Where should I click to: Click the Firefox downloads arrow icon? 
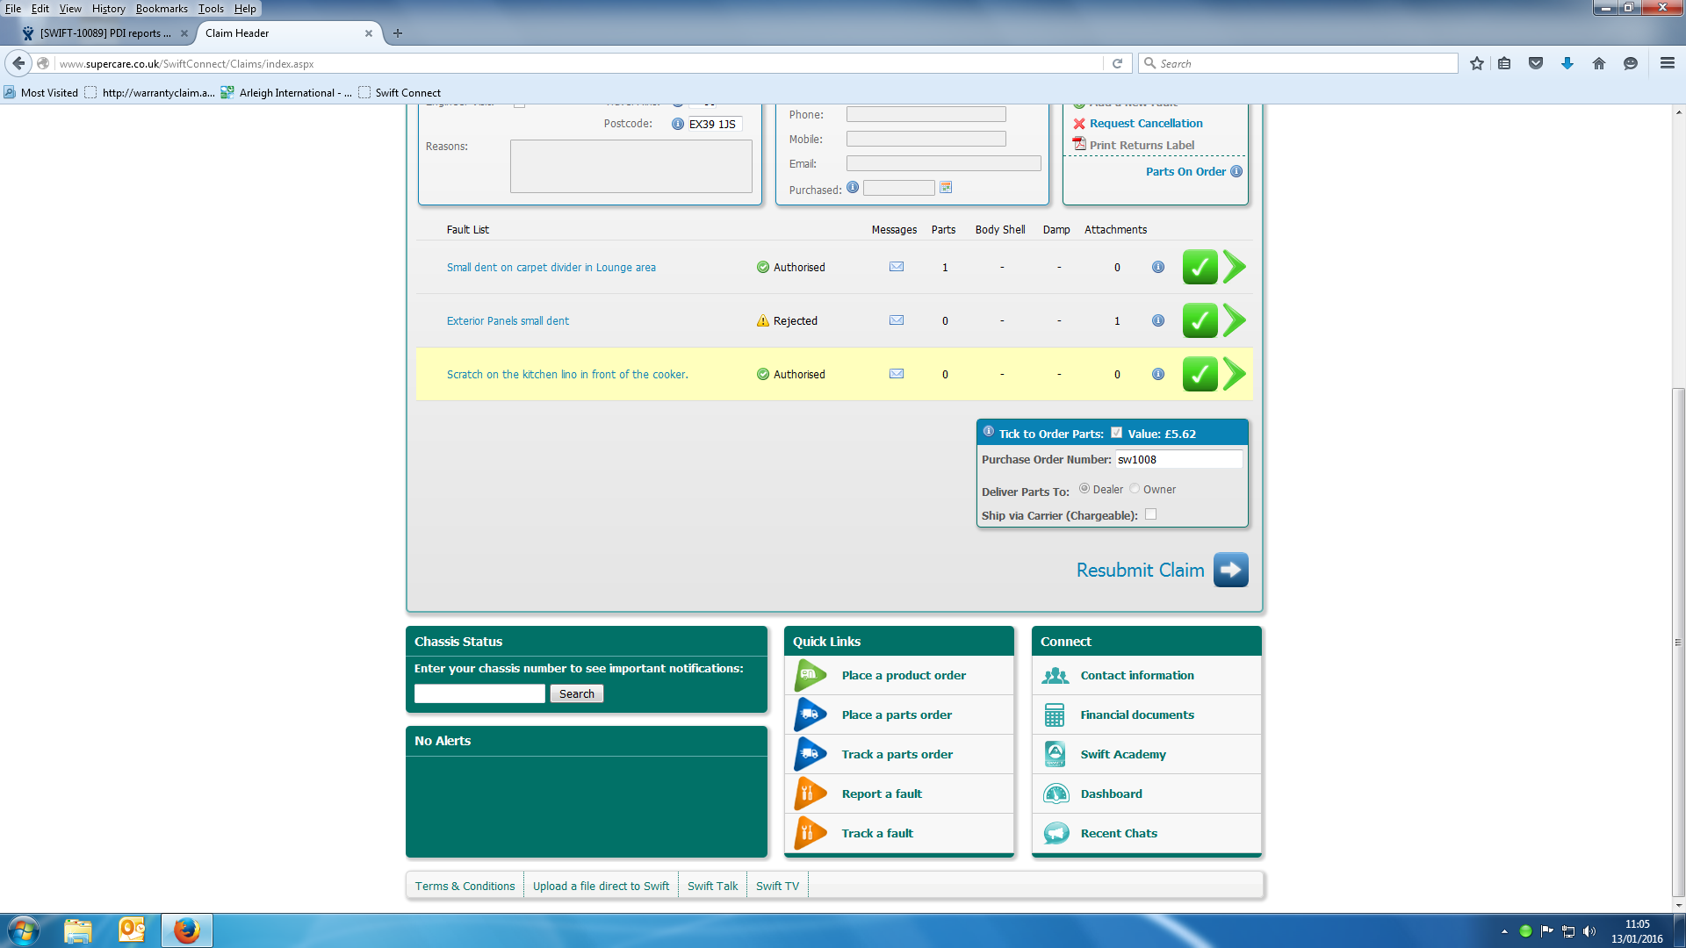1567,63
